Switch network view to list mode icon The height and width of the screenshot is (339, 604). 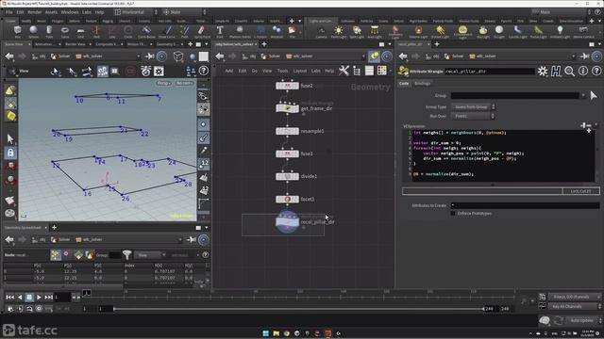pyautogui.click(x=369, y=71)
